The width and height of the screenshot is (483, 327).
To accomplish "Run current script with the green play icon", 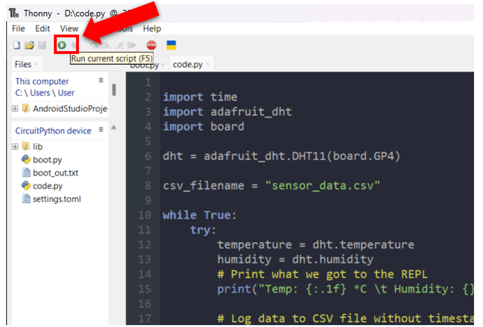I will [63, 44].
